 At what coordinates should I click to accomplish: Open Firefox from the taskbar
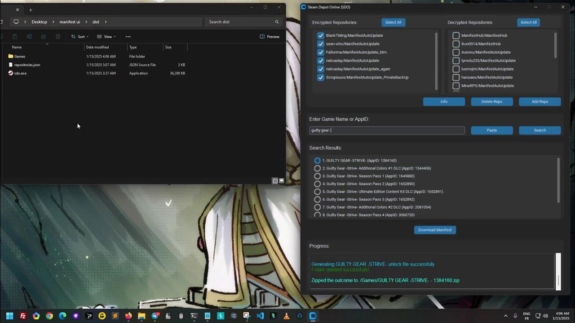coord(128,316)
